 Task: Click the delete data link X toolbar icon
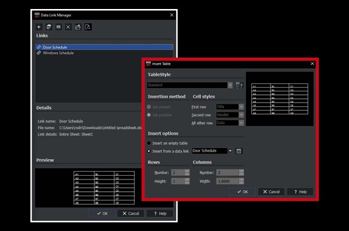click(68, 27)
